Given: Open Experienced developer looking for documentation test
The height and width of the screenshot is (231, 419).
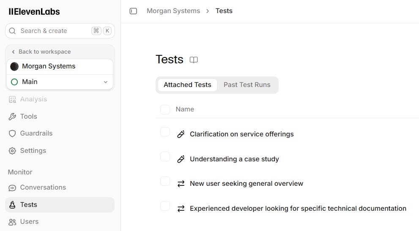Looking at the screenshot, I should pos(298,209).
